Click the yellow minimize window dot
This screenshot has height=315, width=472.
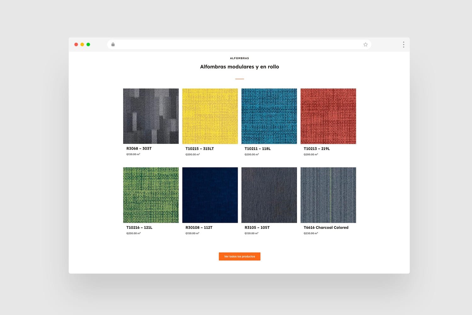point(82,44)
